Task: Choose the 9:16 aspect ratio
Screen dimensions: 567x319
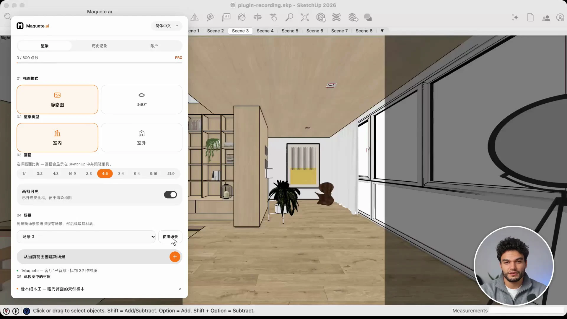Action: pos(154,174)
